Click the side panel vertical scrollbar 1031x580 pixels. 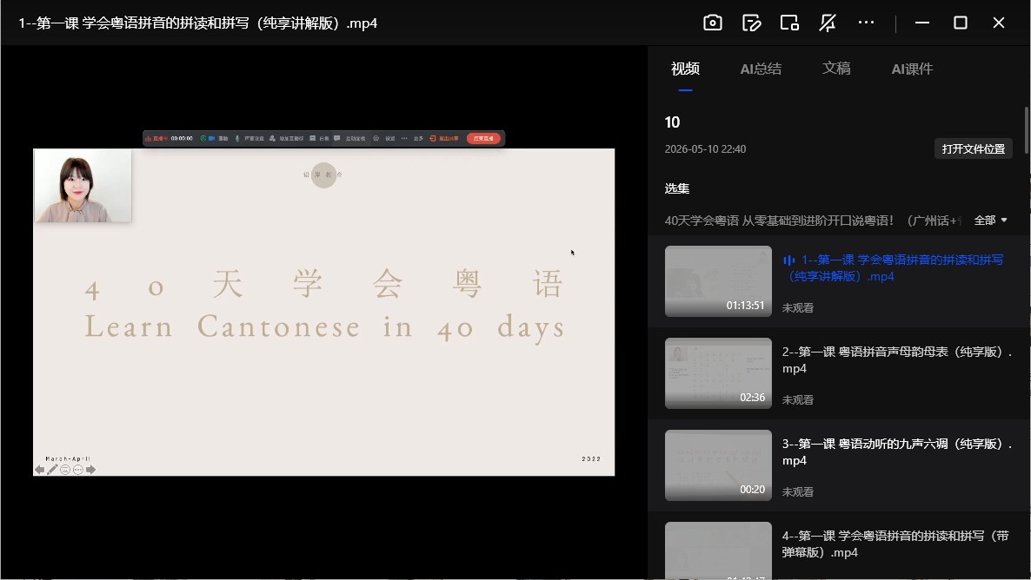[1027, 131]
